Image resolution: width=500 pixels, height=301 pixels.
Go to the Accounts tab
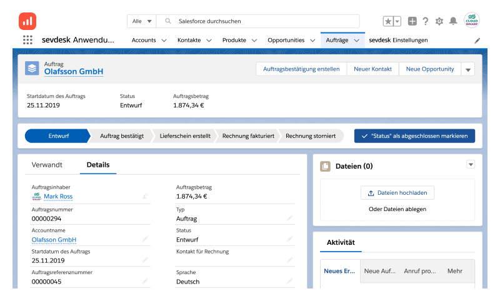[144, 40]
